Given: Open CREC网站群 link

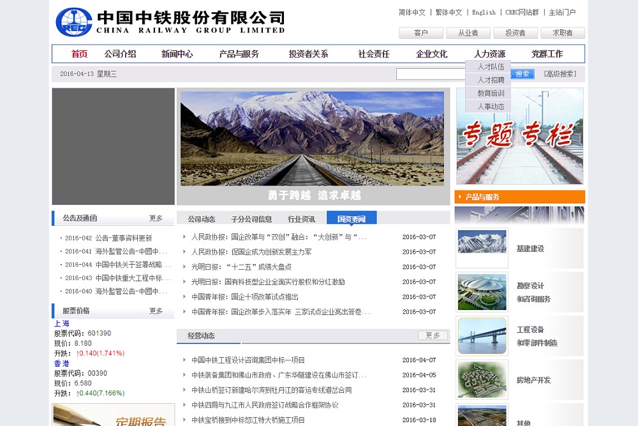Looking at the screenshot, I should pyautogui.click(x=522, y=12).
